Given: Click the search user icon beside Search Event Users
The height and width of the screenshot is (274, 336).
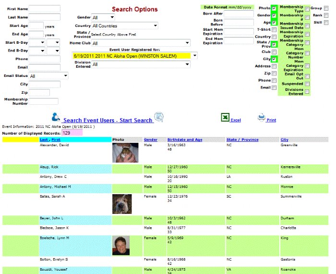Looking at the screenshot, I should [x=56, y=117].
